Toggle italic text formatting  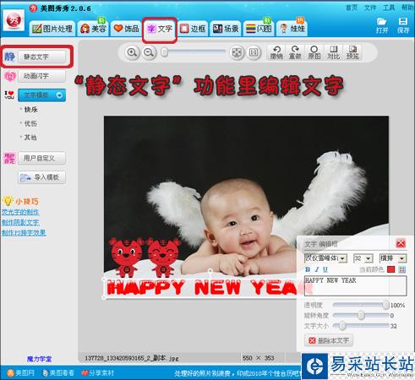pos(317,269)
